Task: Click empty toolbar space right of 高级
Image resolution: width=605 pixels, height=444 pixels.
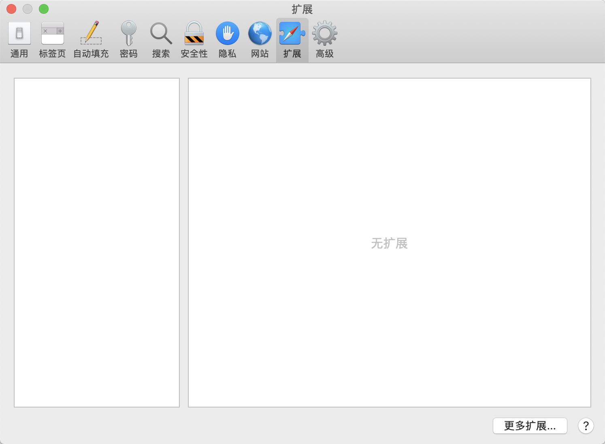Action: tap(466, 41)
